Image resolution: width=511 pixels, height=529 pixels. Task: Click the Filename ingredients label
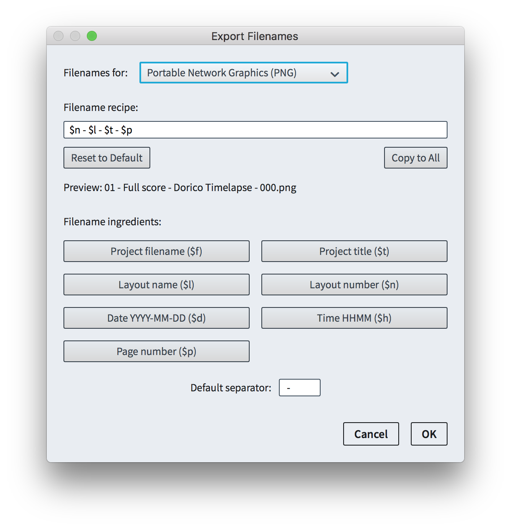(x=112, y=222)
